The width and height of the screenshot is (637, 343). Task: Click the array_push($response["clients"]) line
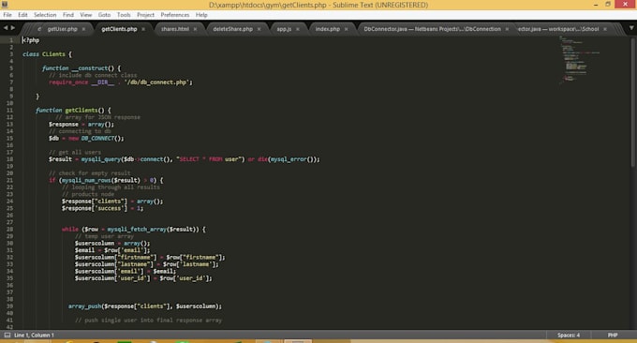(x=145, y=306)
